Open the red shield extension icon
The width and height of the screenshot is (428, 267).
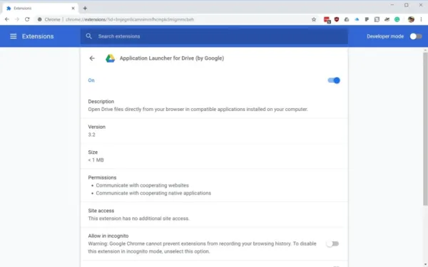pos(337,19)
